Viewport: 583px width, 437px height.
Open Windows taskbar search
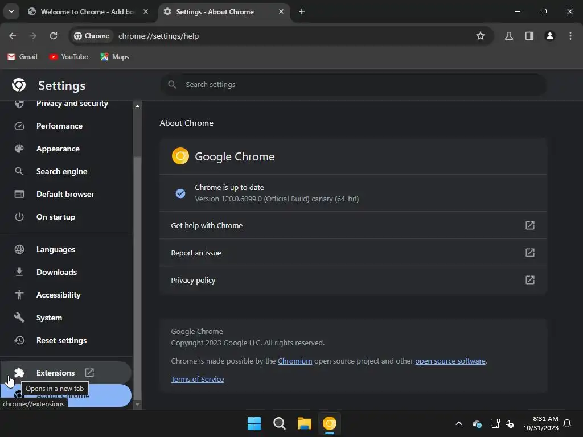(x=279, y=423)
